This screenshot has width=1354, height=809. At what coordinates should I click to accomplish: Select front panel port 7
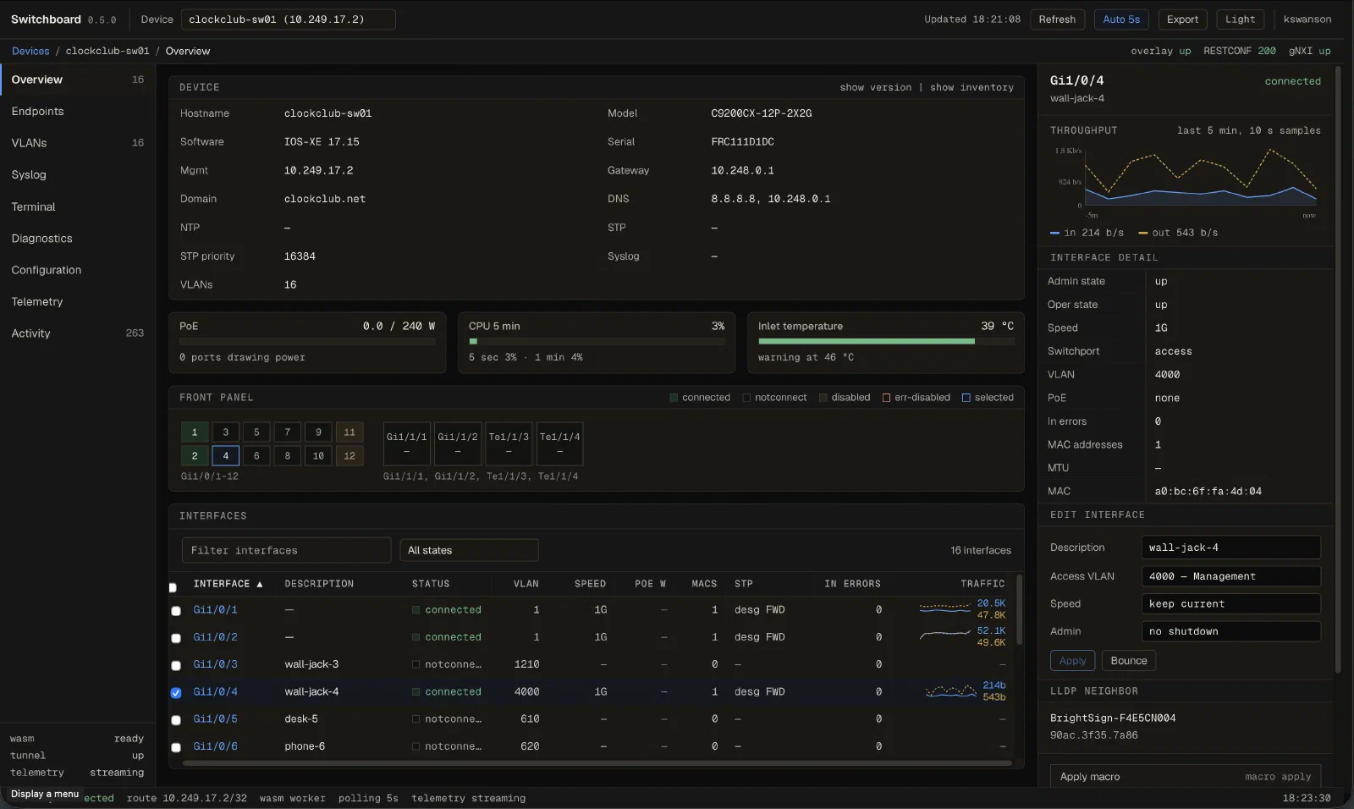point(288,432)
